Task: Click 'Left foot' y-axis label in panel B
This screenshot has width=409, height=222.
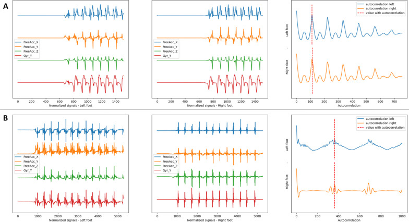Action: (287, 145)
